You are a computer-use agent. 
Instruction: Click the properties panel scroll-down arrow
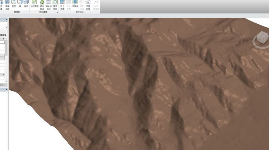(x=6, y=82)
